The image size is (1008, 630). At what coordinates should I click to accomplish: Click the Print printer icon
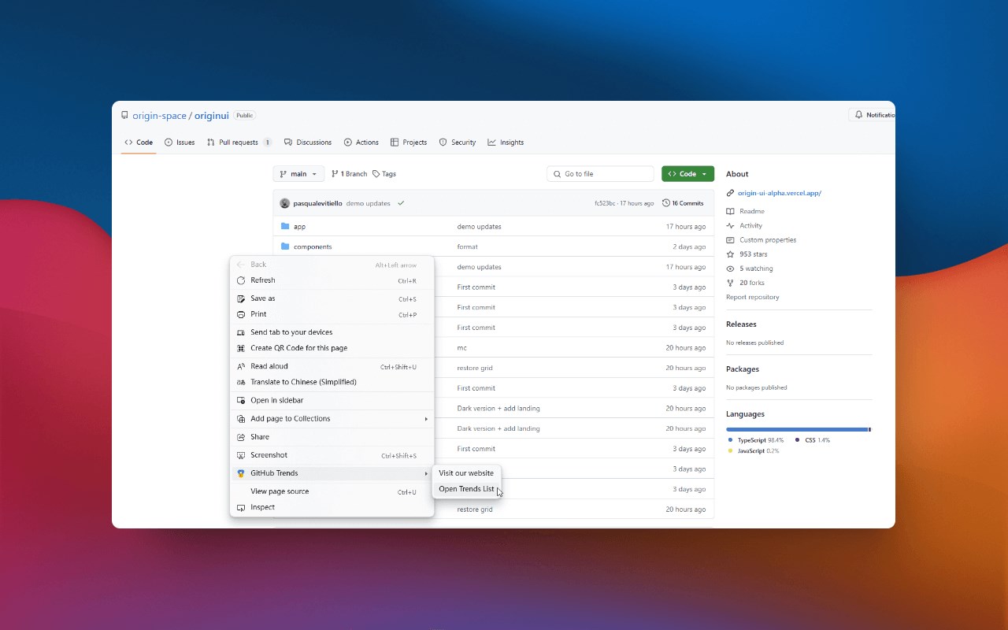click(241, 314)
